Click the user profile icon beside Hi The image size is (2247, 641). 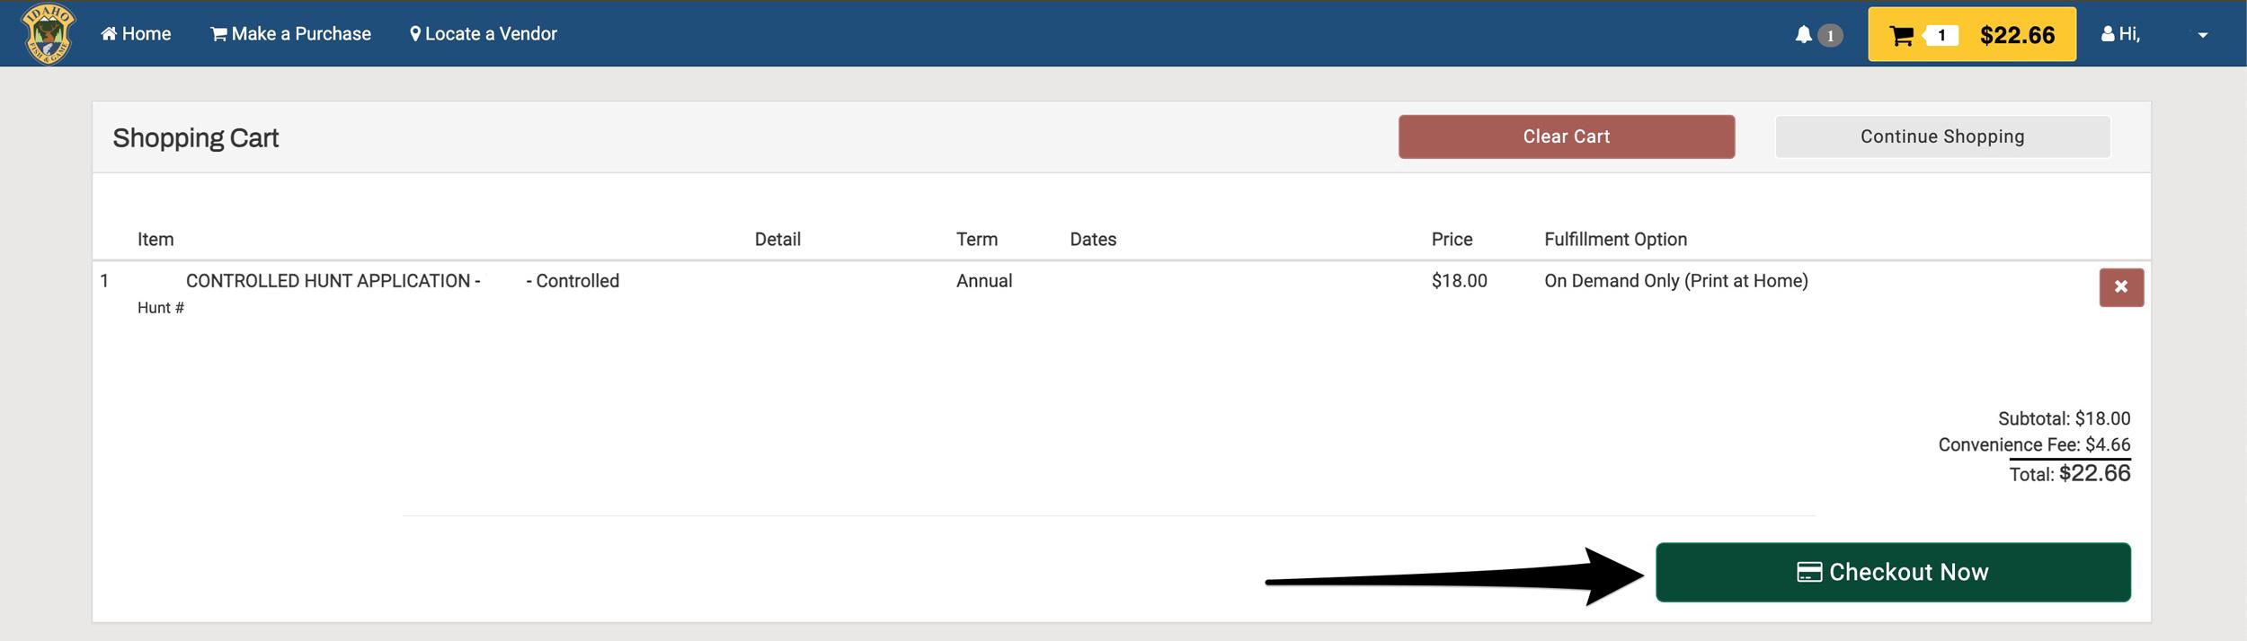click(x=2108, y=34)
